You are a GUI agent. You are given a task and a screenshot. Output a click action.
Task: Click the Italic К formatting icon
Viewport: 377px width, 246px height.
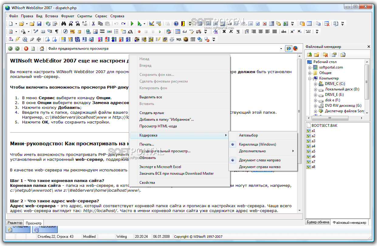231,32
